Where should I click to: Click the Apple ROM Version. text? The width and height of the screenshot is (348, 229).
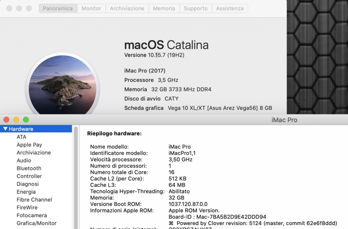tap(194, 210)
